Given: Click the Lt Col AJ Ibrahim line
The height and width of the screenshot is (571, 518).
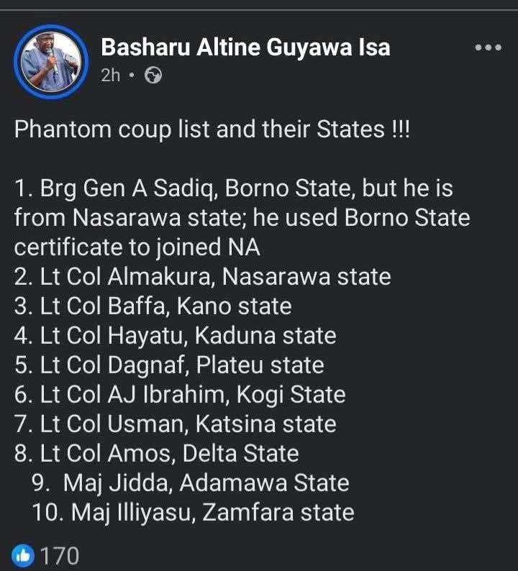Looking at the screenshot, I should point(180,394).
